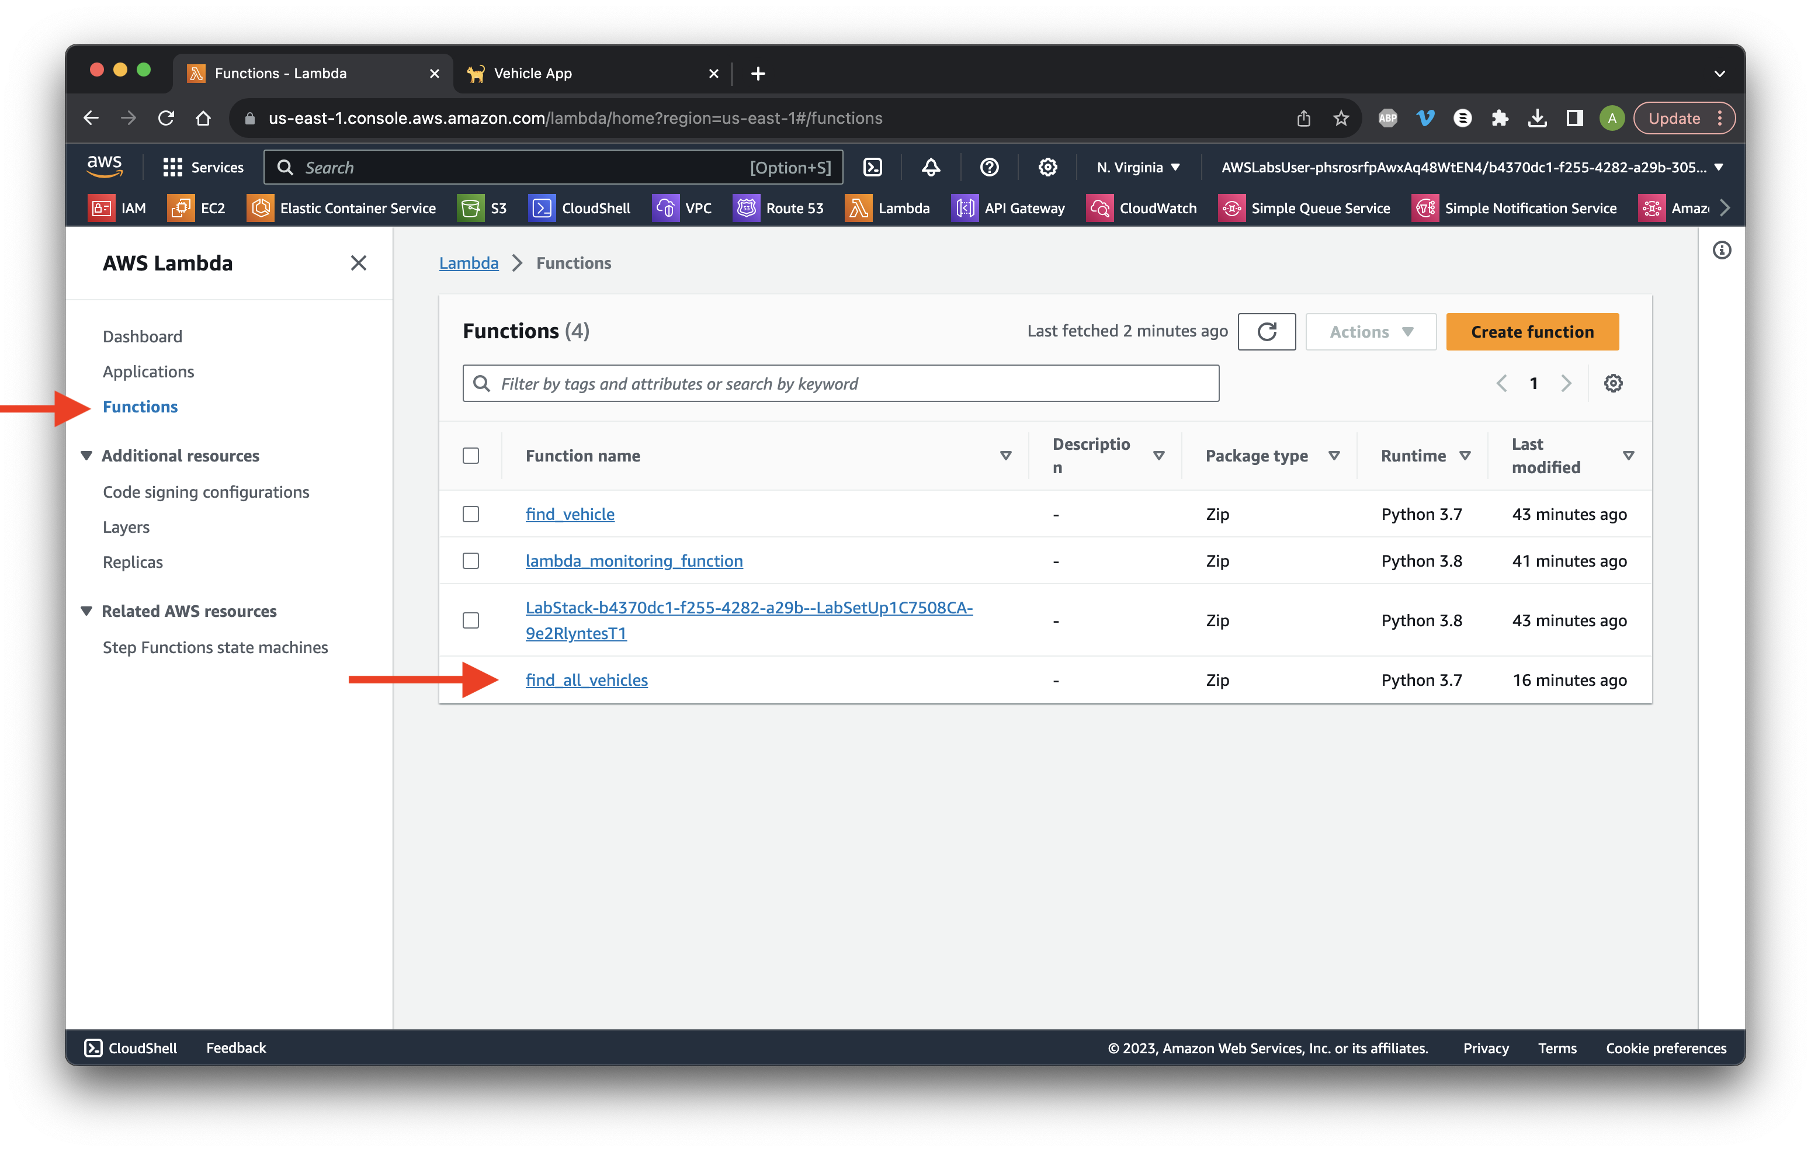Image resolution: width=1811 pixels, height=1152 pixels.
Task: Open AWS console settings gear
Action: (1047, 167)
